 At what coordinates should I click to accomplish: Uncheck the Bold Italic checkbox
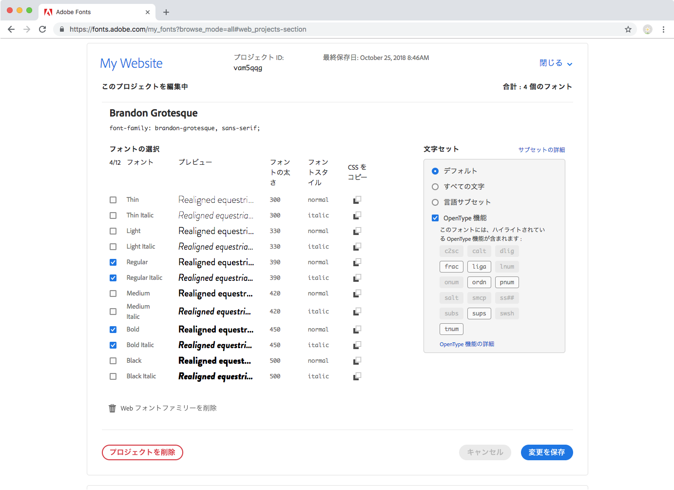pos(113,345)
